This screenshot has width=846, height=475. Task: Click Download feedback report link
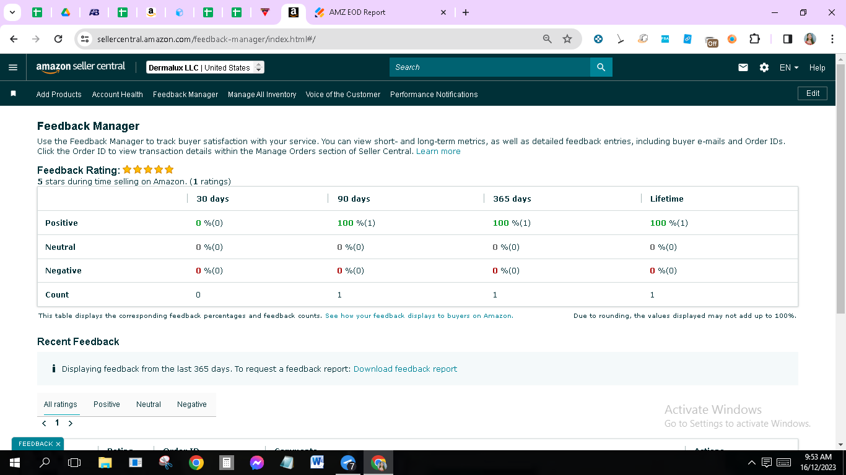pyautogui.click(x=405, y=369)
